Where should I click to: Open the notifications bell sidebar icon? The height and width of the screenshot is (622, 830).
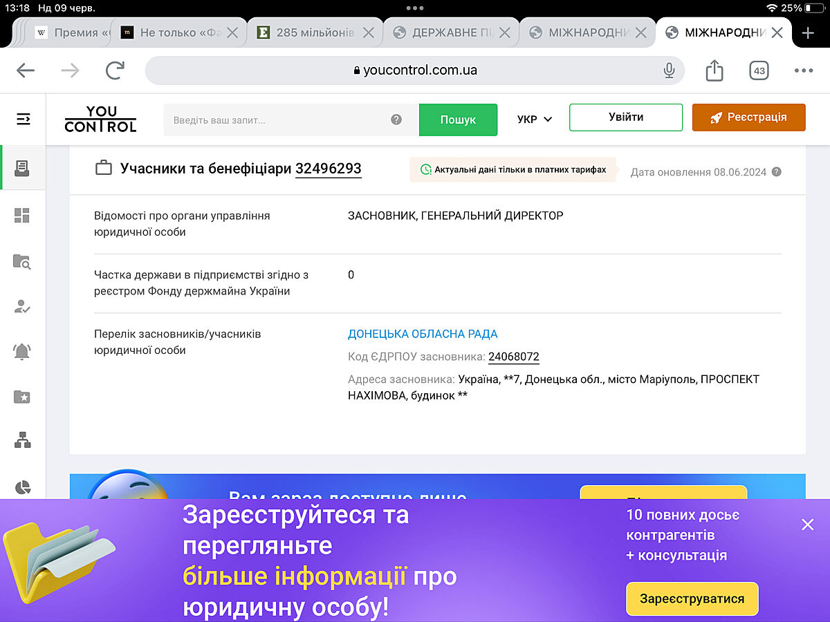pyautogui.click(x=22, y=351)
